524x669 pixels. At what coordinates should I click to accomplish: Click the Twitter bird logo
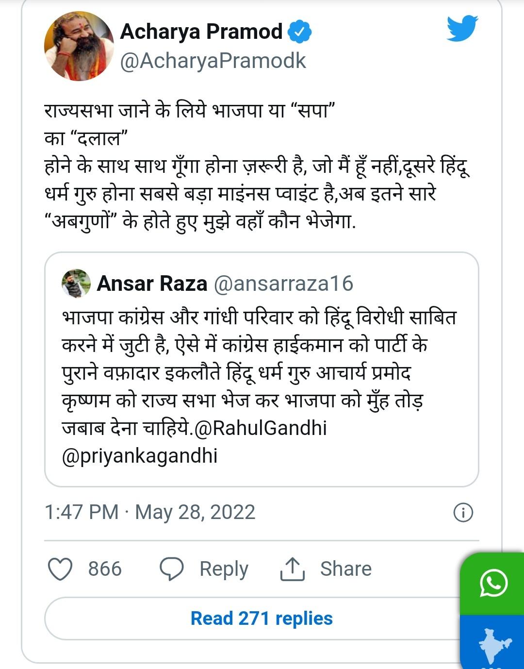click(462, 29)
